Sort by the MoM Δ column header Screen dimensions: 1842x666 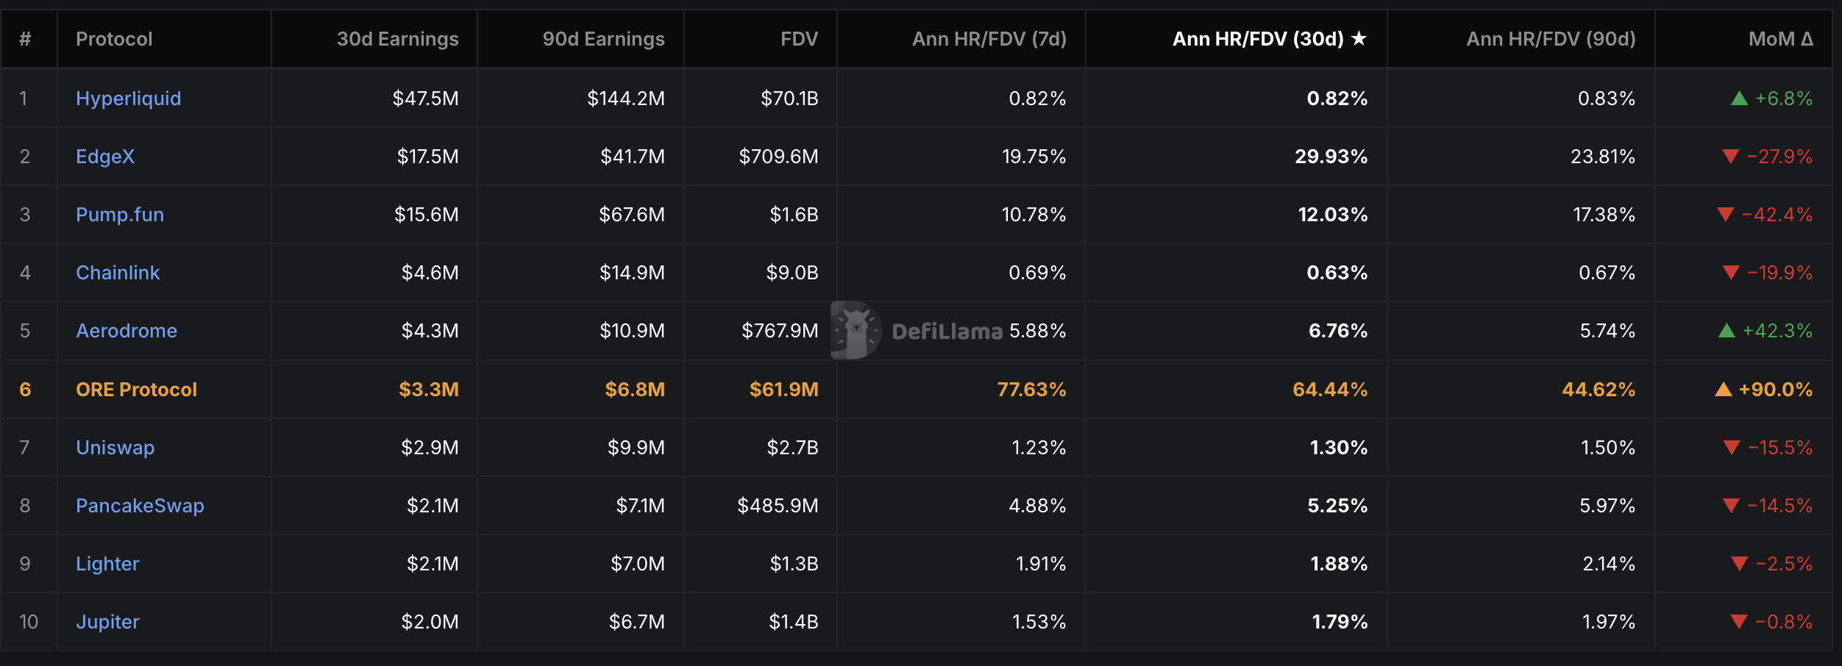(1780, 39)
